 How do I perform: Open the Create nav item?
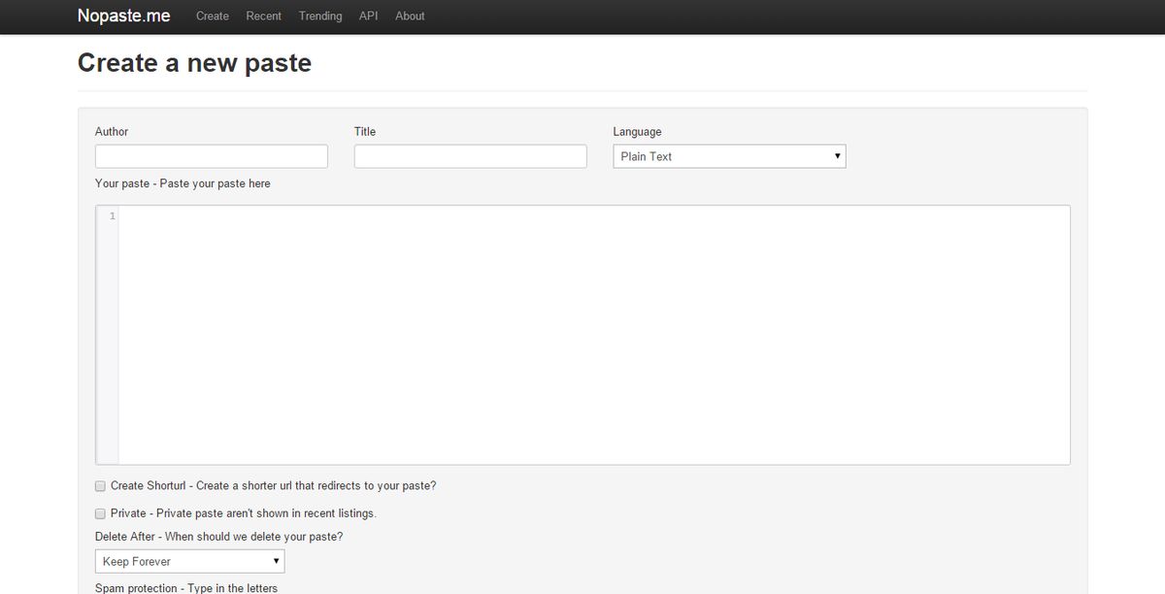pyautogui.click(x=213, y=16)
